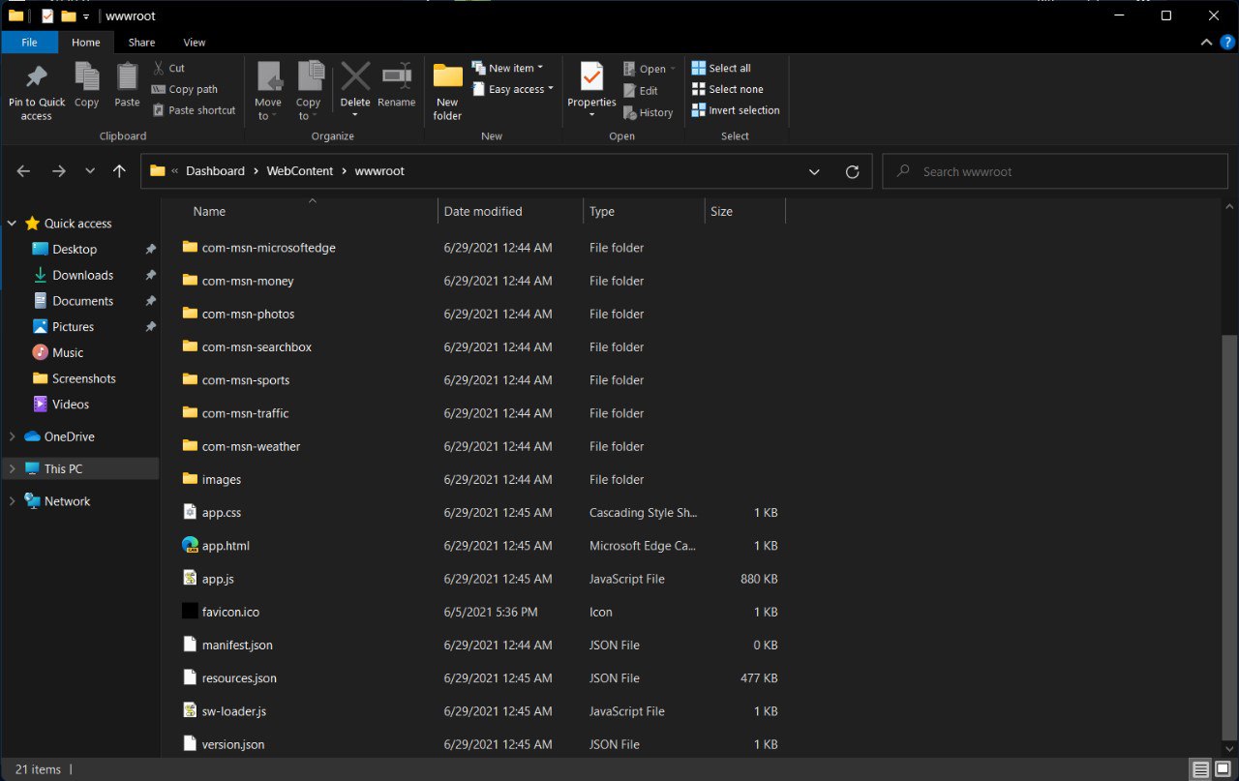The width and height of the screenshot is (1239, 781).
Task: Collapse the Quick access tree node
Action: [x=13, y=224]
